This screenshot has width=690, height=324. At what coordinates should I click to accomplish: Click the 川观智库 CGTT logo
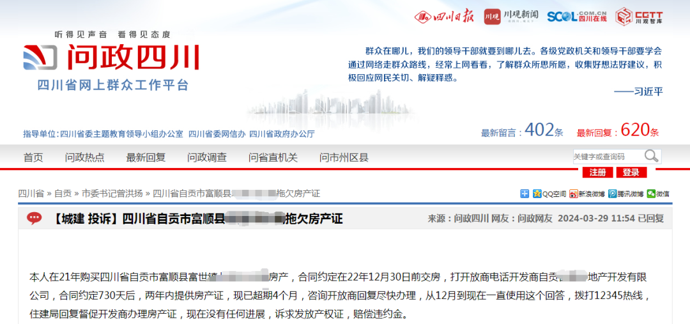[639, 17]
